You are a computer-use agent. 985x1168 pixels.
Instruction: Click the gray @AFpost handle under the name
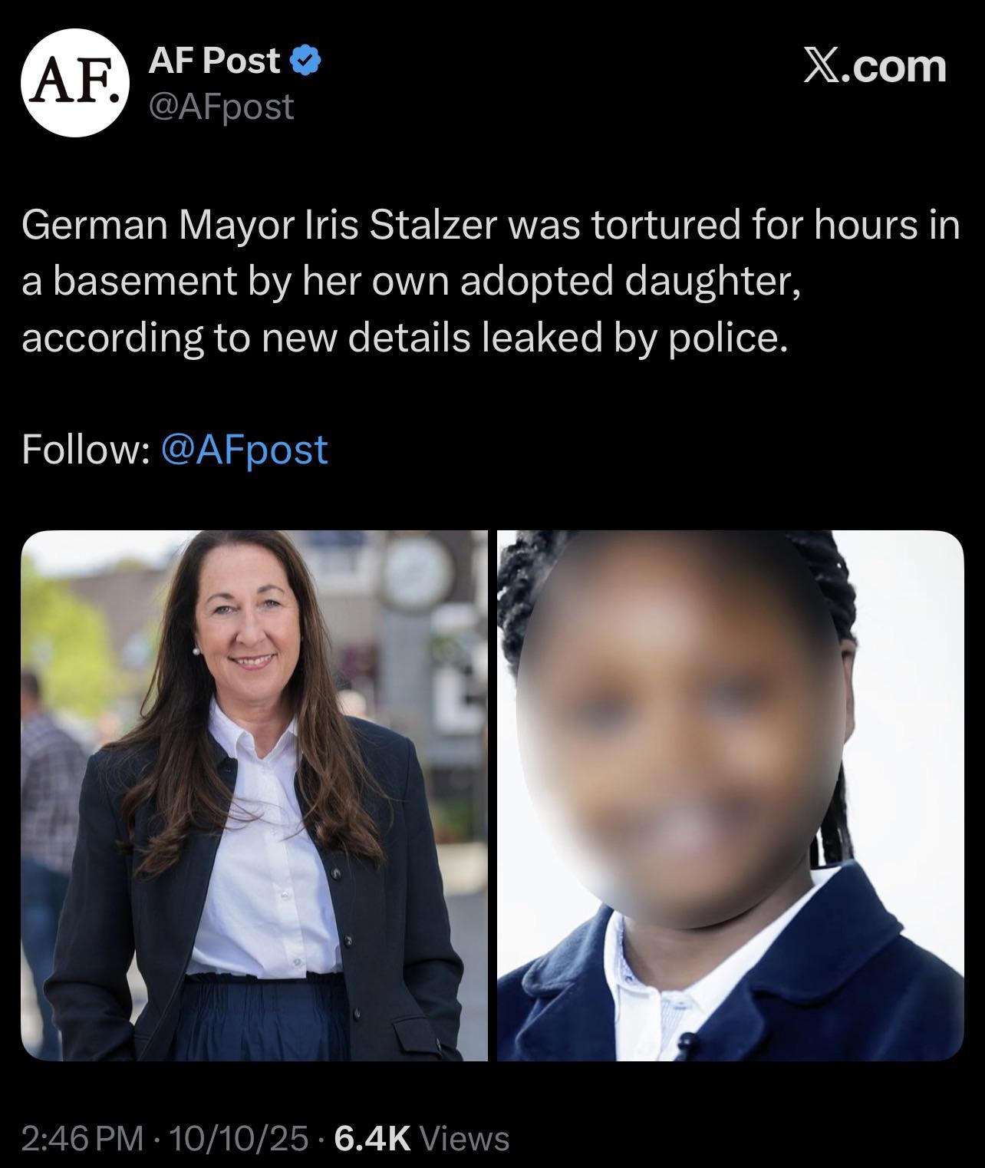[x=221, y=106]
